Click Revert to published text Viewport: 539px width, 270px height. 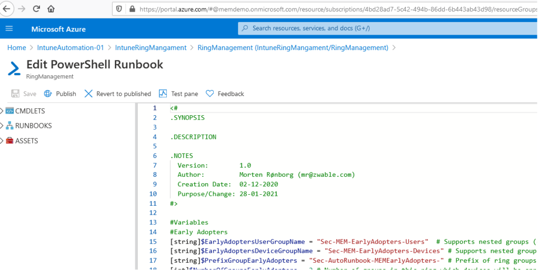(124, 94)
